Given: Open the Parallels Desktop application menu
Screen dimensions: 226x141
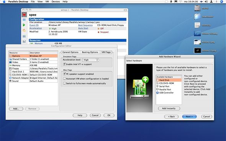Looking at the screenshot, I should pos(18,2).
